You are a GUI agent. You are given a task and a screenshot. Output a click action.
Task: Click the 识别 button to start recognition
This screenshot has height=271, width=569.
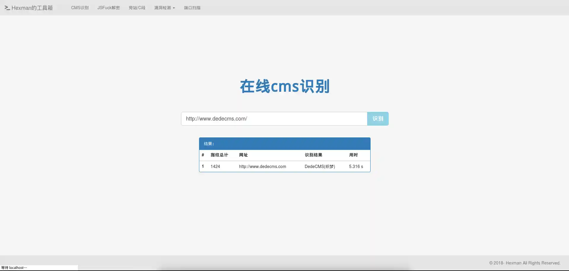[x=378, y=118]
